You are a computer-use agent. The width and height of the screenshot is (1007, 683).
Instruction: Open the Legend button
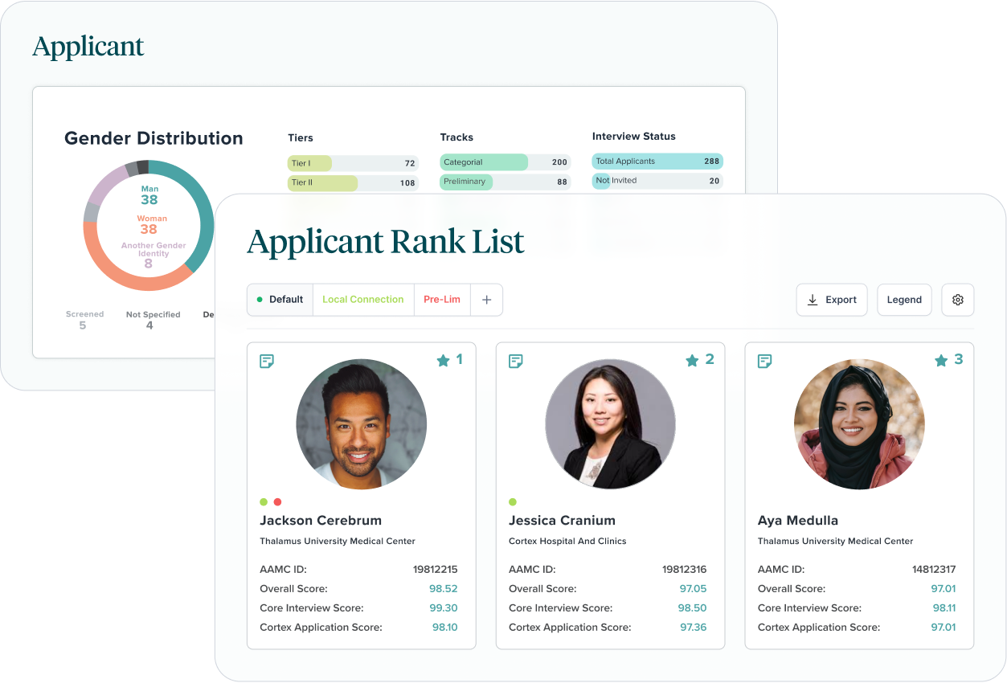(x=904, y=300)
